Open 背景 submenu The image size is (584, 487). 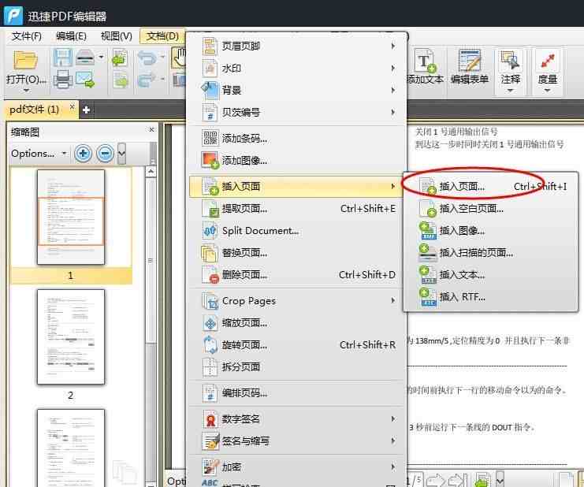point(297,90)
